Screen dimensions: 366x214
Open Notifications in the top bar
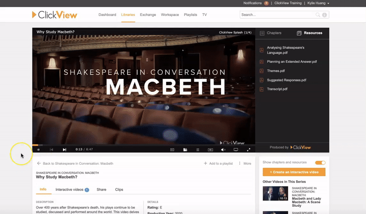pyautogui.click(x=253, y=3)
